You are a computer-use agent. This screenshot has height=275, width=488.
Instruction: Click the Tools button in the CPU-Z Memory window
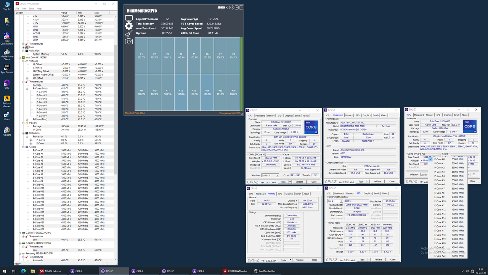(284, 260)
